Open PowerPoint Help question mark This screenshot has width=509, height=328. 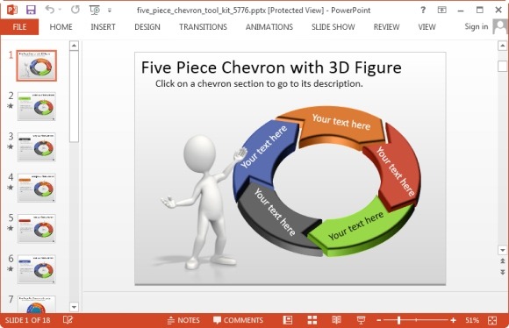tap(423, 10)
